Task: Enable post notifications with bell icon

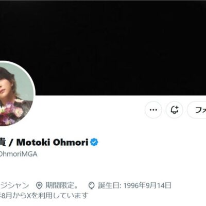Action: click(x=175, y=110)
